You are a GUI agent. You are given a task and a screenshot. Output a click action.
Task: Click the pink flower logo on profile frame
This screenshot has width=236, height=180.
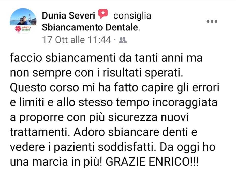pos(18,29)
